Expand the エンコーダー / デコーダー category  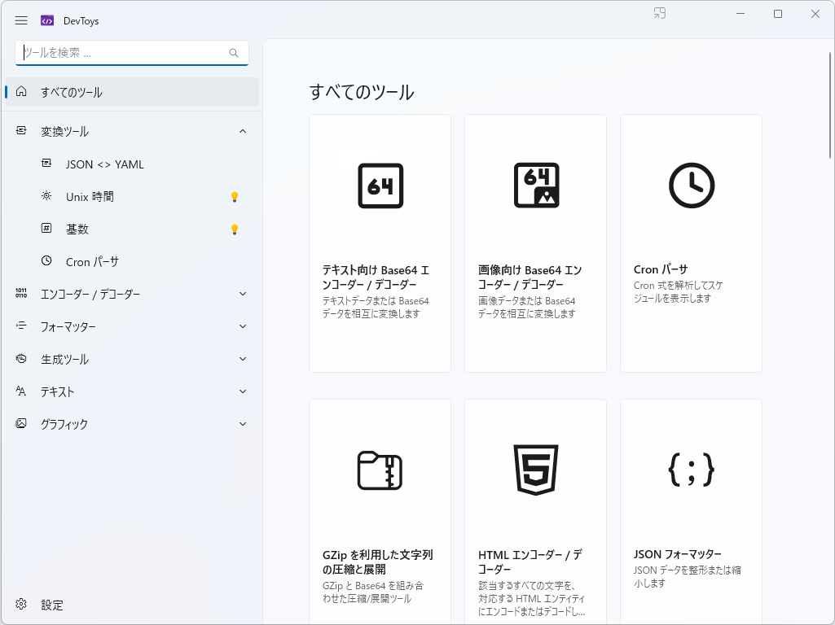pos(242,294)
